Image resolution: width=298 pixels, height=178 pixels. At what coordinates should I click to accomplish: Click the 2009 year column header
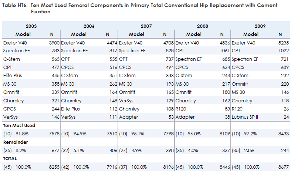click(x=260, y=26)
